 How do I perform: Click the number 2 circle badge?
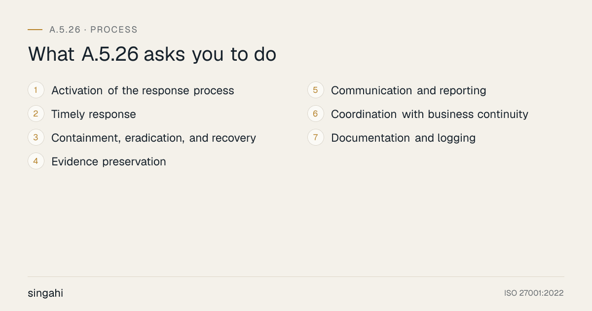(36, 114)
